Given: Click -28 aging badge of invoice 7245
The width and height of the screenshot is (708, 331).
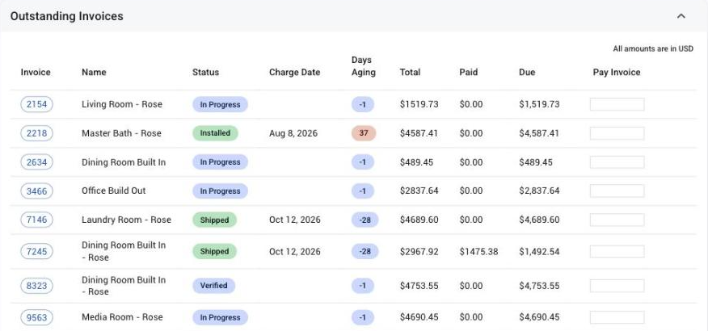Looking at the screenshot, I should [365, 251].
